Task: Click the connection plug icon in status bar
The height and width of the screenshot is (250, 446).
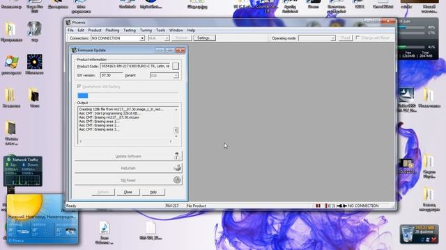Action: pos(341,206)
